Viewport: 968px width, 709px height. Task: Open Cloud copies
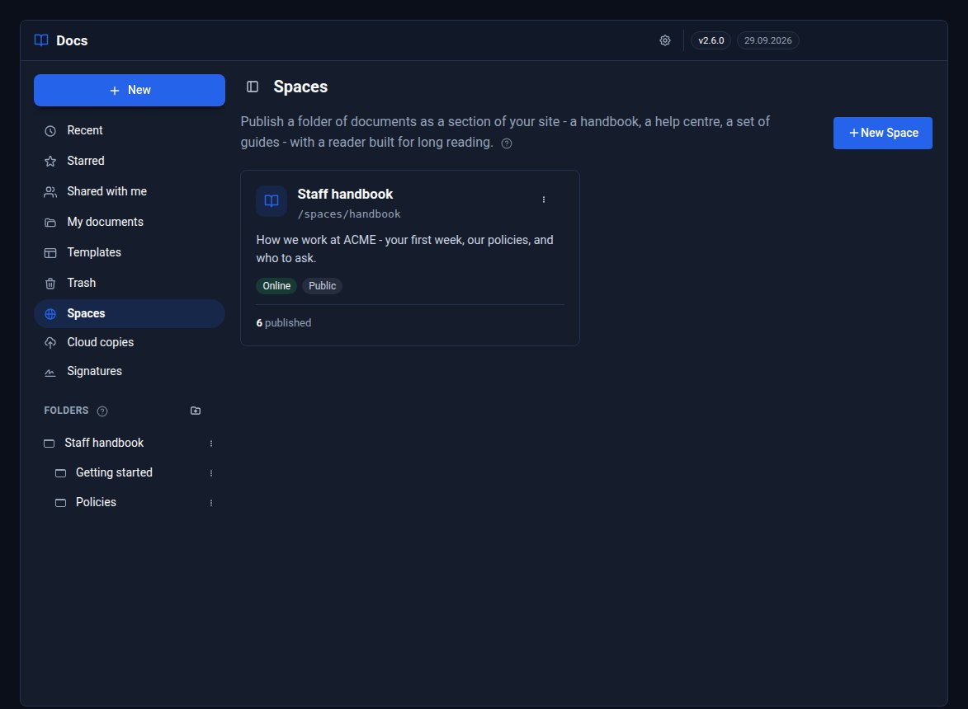[x=130, y=343]
